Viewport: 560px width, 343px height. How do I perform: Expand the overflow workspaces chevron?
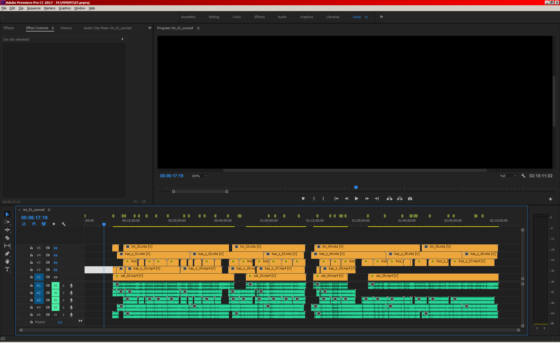click(x=381, y=17)
